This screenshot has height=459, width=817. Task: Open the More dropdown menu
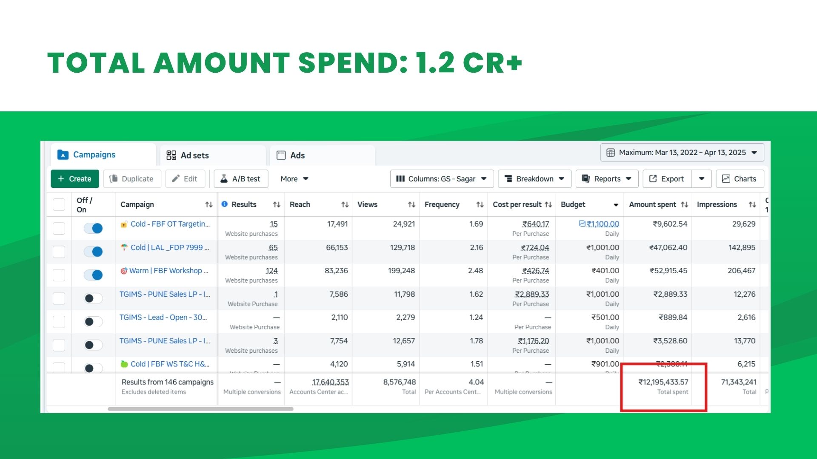click(x=294, y=179)
